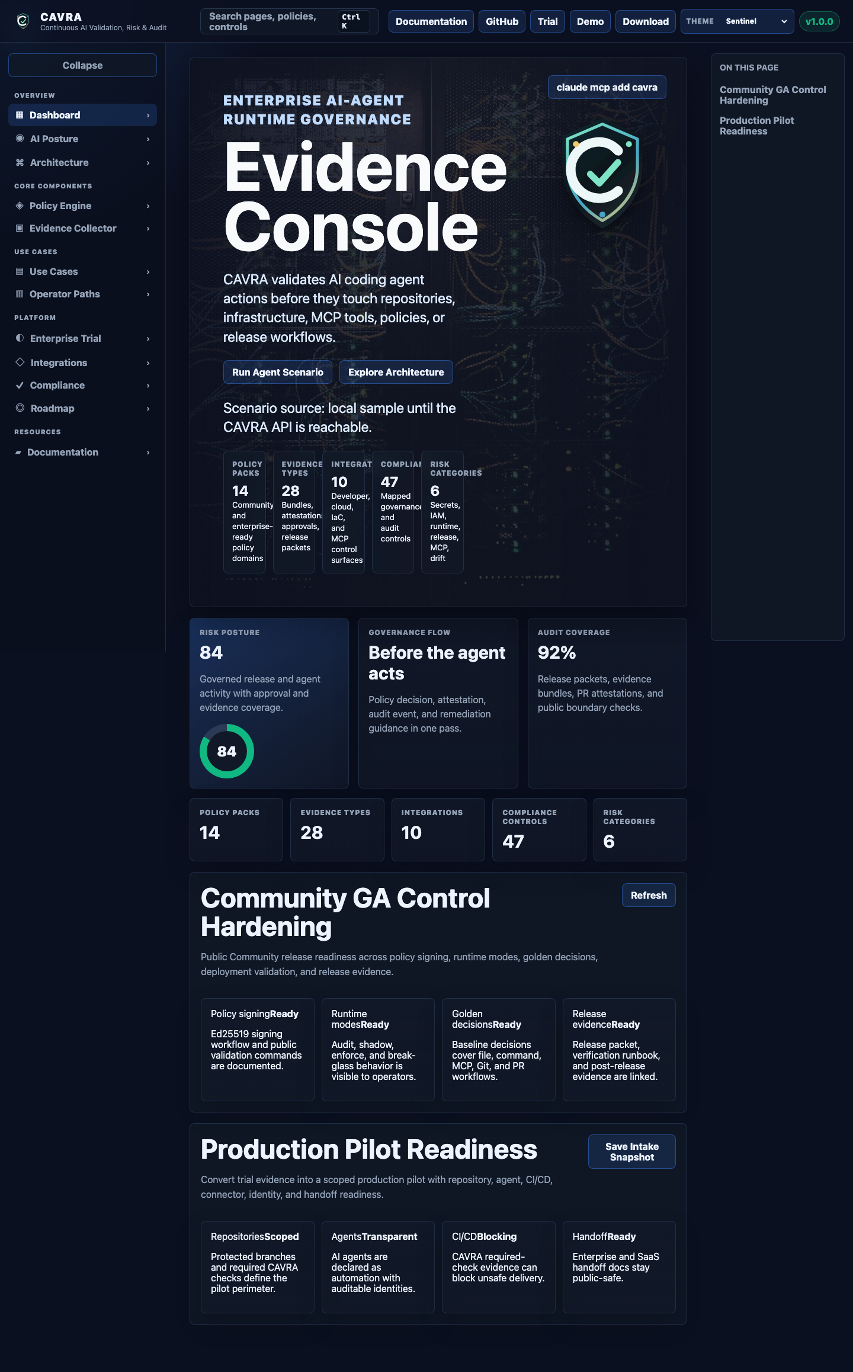Image resolution: width=853 pixels, height=1372 pixels.
Task: Click the Handoff Ready card
Action: (x=619, y=1267)
